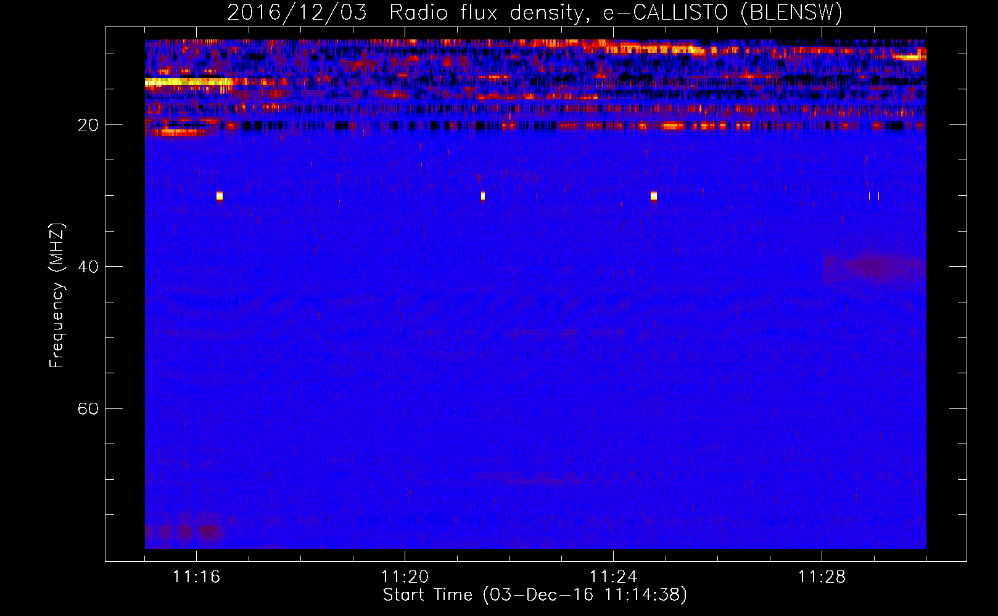Click the 40 MHz frequency tick label
This screenshot has height=616, width=998.
coord(88,267)
